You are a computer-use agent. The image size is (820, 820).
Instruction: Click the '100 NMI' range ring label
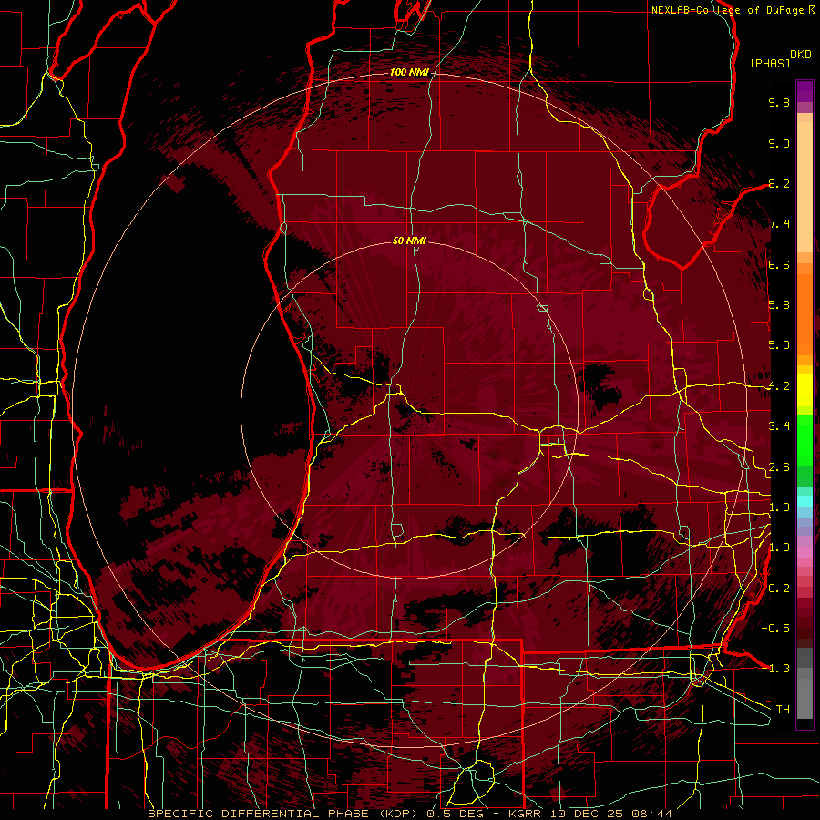click(409, 72)
